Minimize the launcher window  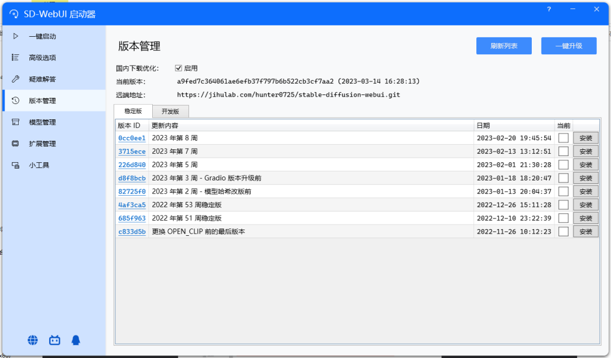click(x=573, y=9)
